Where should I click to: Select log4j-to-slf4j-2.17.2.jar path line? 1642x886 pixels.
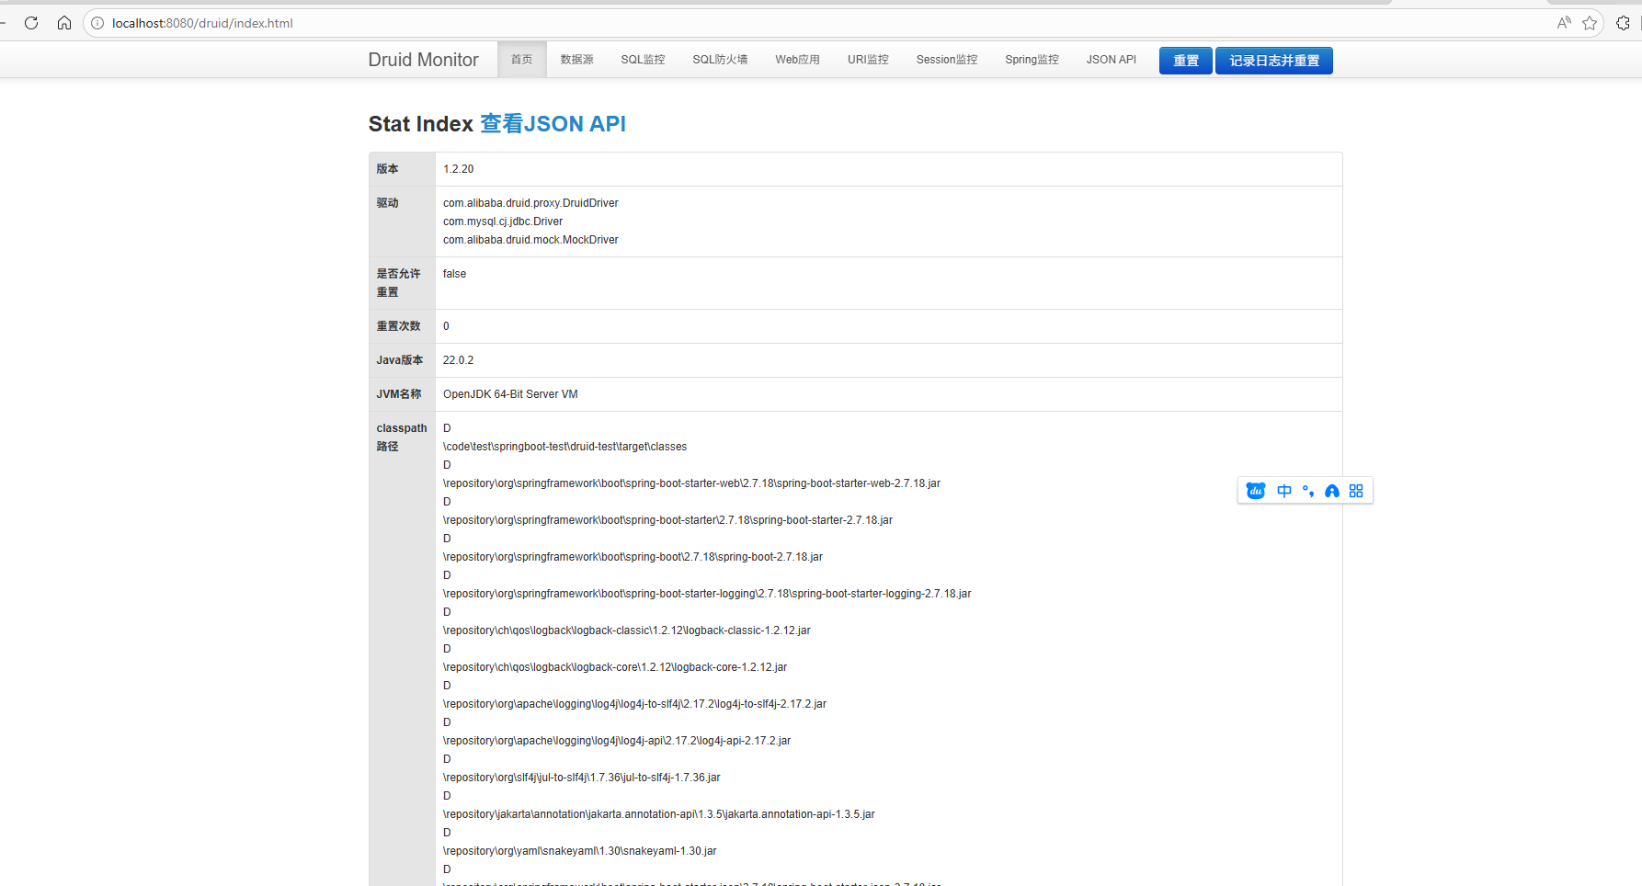coord(634,704)
